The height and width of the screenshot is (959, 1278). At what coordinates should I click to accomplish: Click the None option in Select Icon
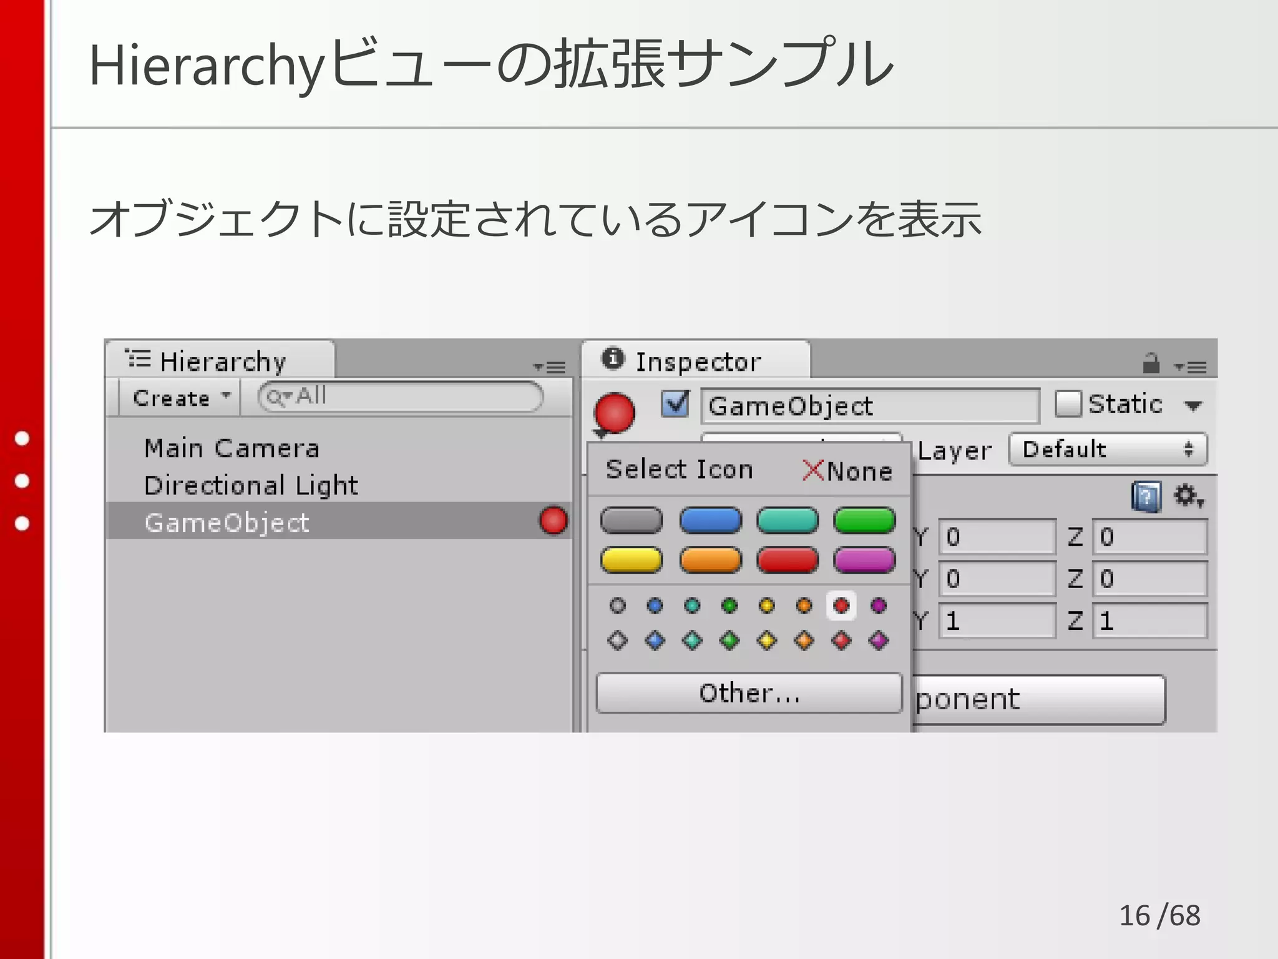[847, 471]
